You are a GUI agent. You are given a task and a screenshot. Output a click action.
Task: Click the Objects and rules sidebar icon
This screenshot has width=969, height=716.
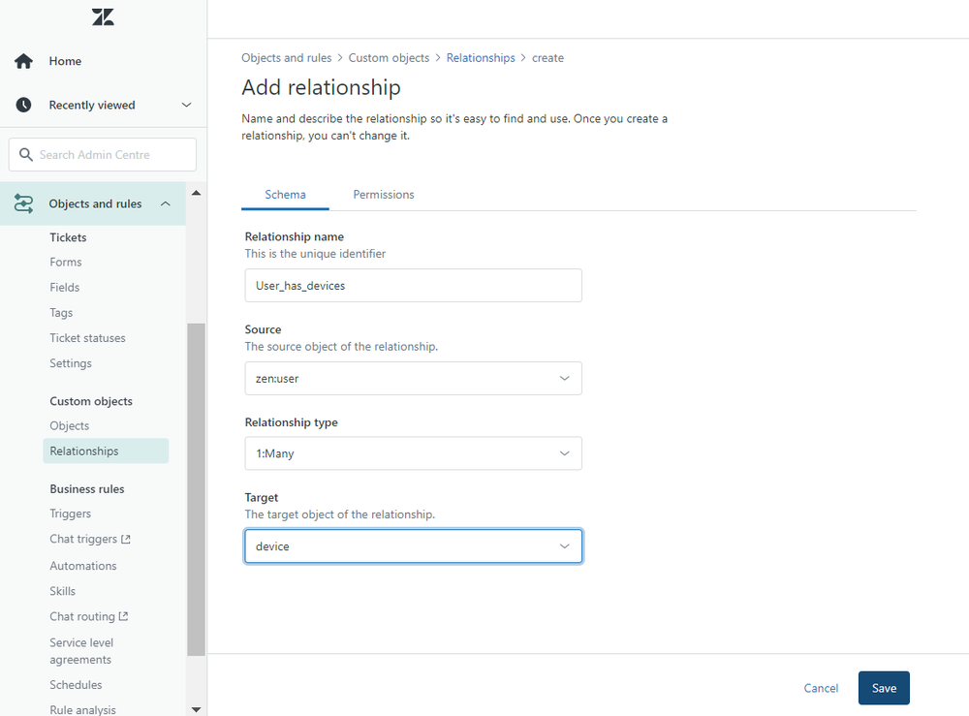coord(24,203)
